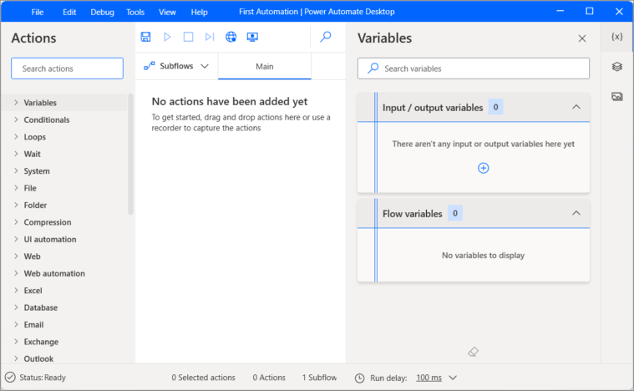Click the search magnifier in the toolbar
The width and height of the screenshot is (634, 391).
pyautogui.click(x=326, y=37)
